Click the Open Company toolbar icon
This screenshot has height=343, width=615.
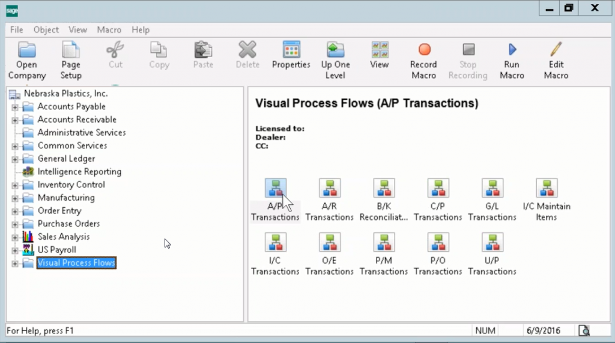27,60
